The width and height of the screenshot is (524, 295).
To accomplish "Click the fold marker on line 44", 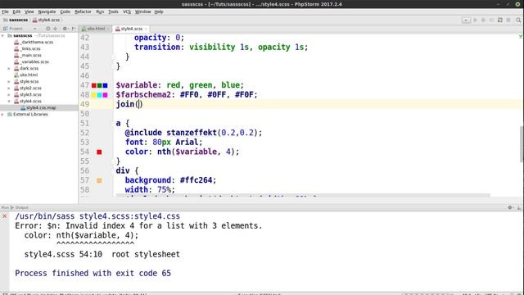I will (x=113, y=57).
